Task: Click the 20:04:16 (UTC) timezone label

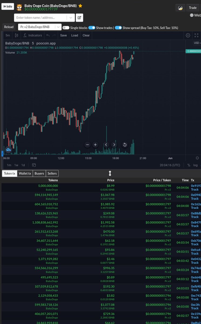Action: [170, 165]
